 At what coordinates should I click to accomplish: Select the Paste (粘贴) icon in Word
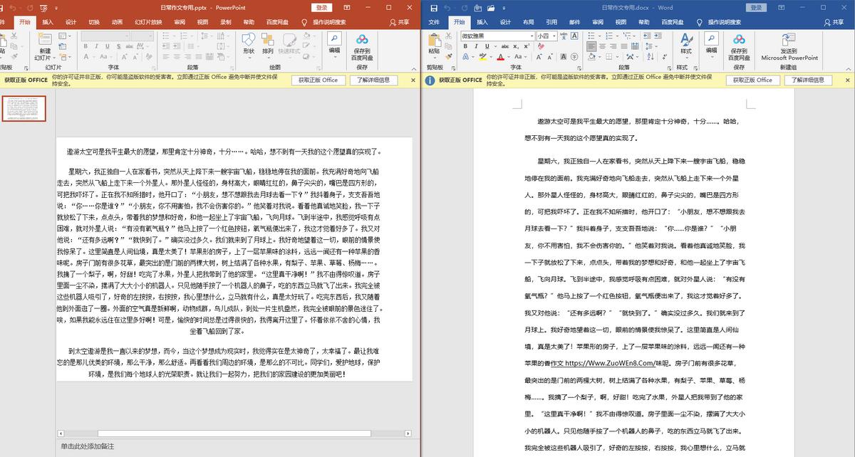[434, 44]
